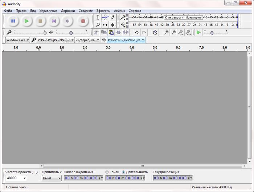Screen dimensions: 254x192
Task: Click the Undo arrow icon
Action: tap(136, 33)
